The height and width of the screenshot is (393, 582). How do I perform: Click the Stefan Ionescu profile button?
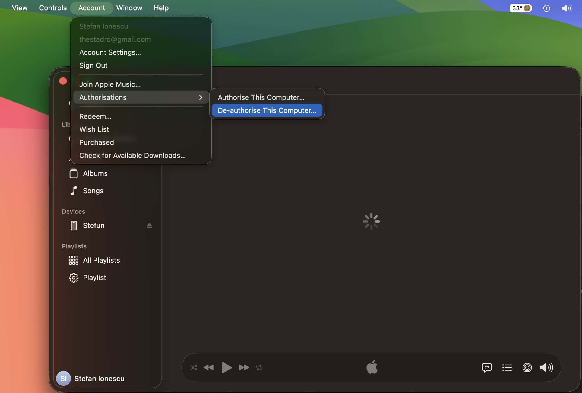click(90, 378)
